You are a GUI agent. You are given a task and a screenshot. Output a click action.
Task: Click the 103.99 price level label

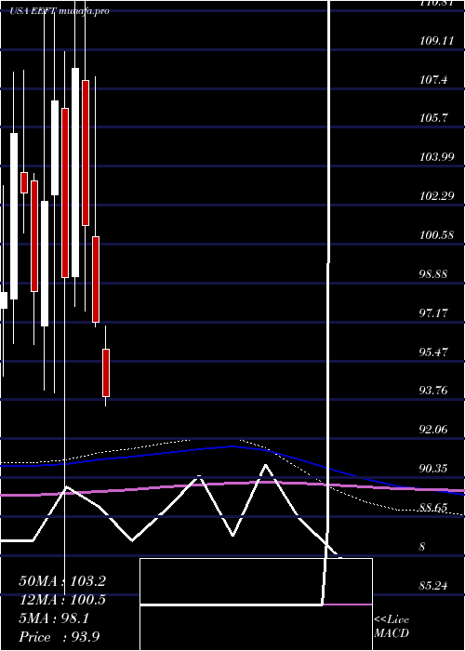[436, 157]
